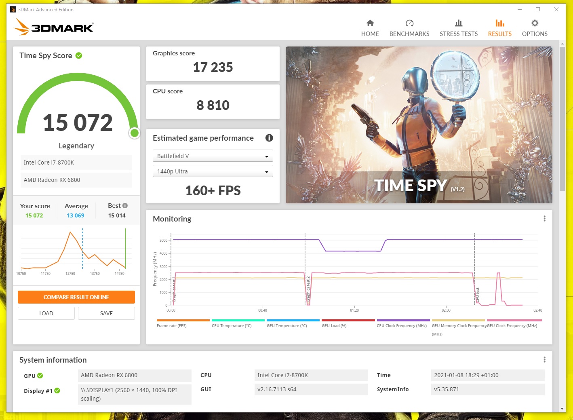
Task: Click the 3DMark title bar app icon
Action: [13, 9]
